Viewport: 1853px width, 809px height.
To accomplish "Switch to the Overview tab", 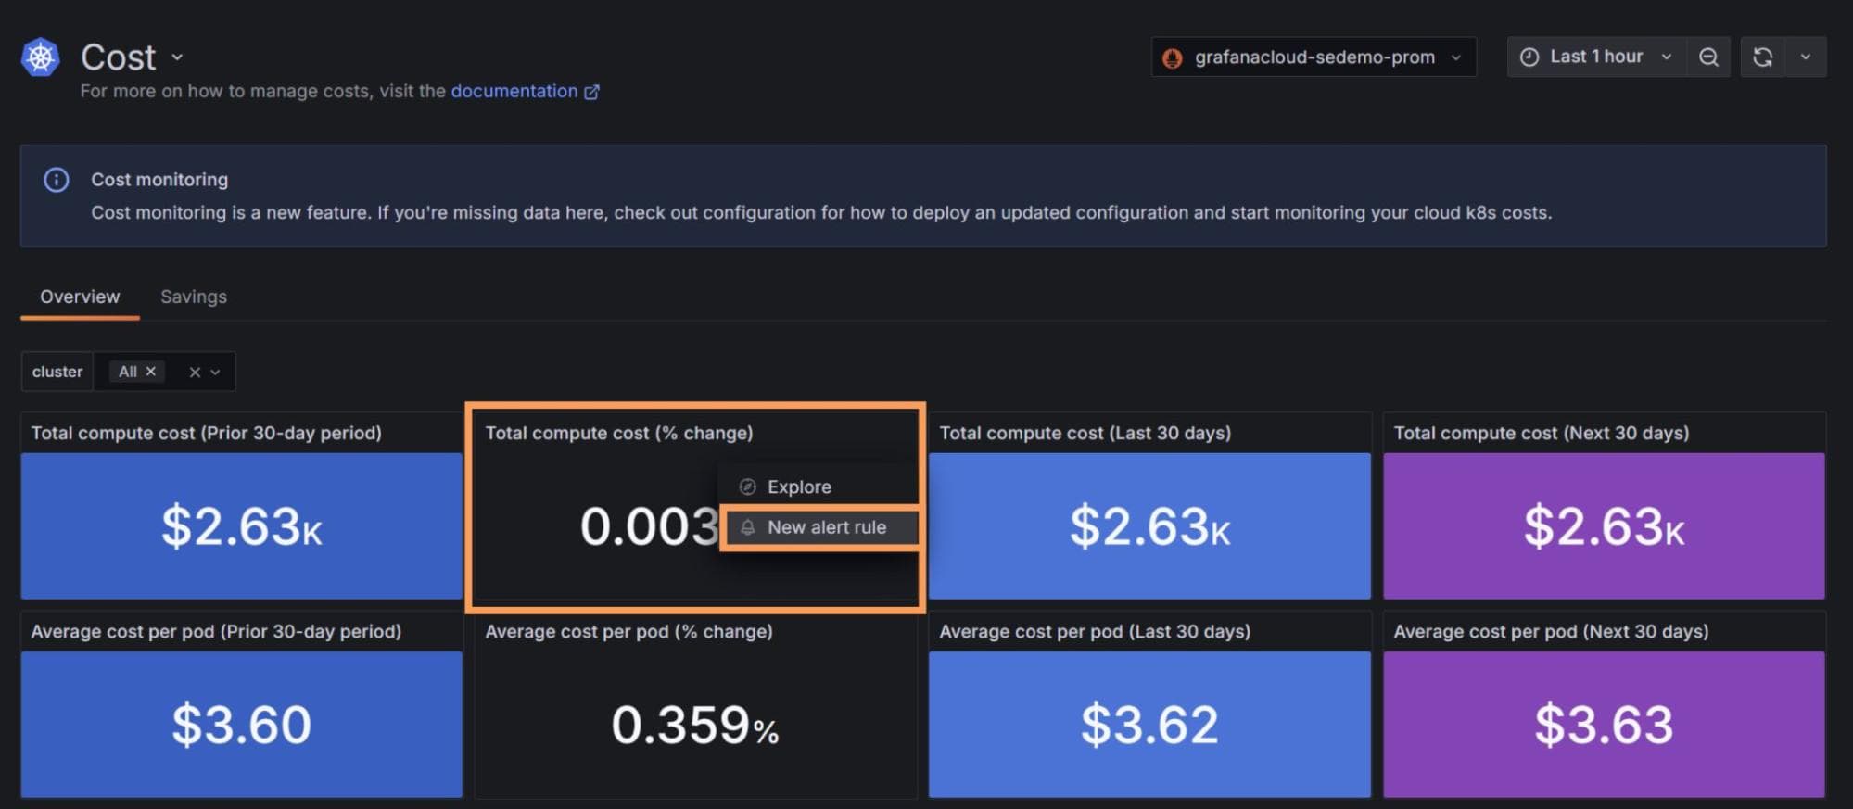I will pos(80,297).
